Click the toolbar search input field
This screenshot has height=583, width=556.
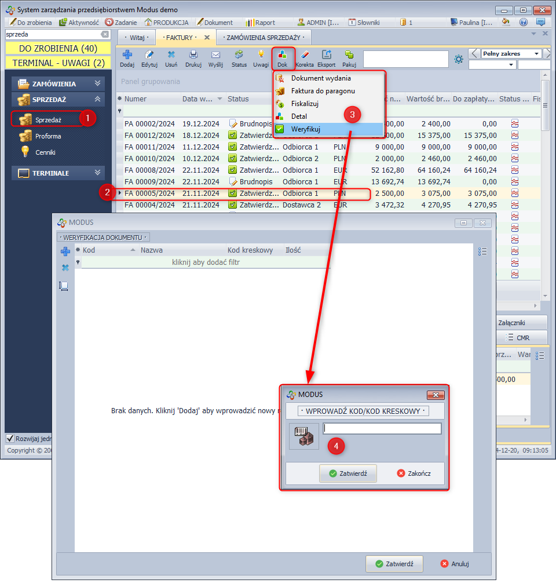406,59
